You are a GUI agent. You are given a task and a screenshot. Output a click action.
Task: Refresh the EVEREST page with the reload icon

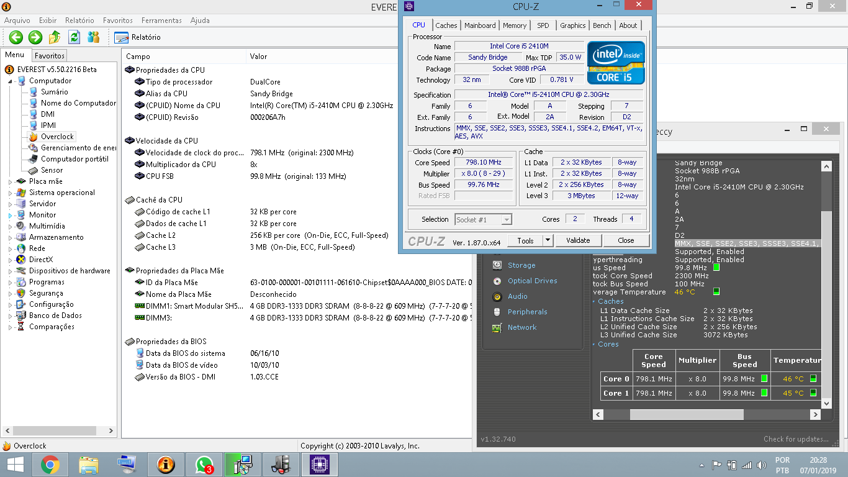pos(74,37)
